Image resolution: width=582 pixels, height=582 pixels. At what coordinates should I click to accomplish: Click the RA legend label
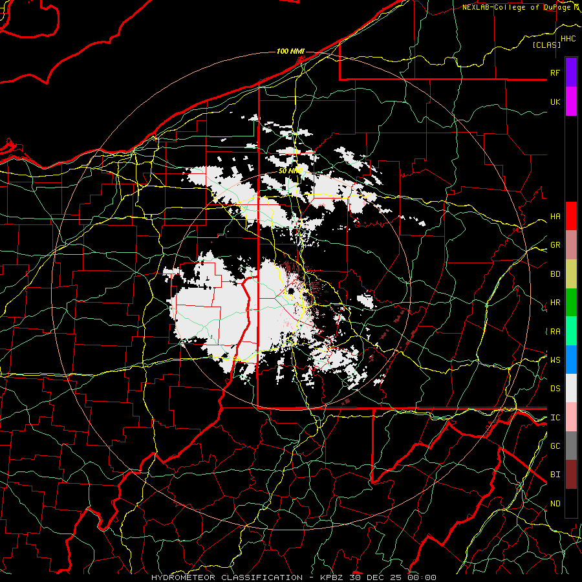pos(555,332)
